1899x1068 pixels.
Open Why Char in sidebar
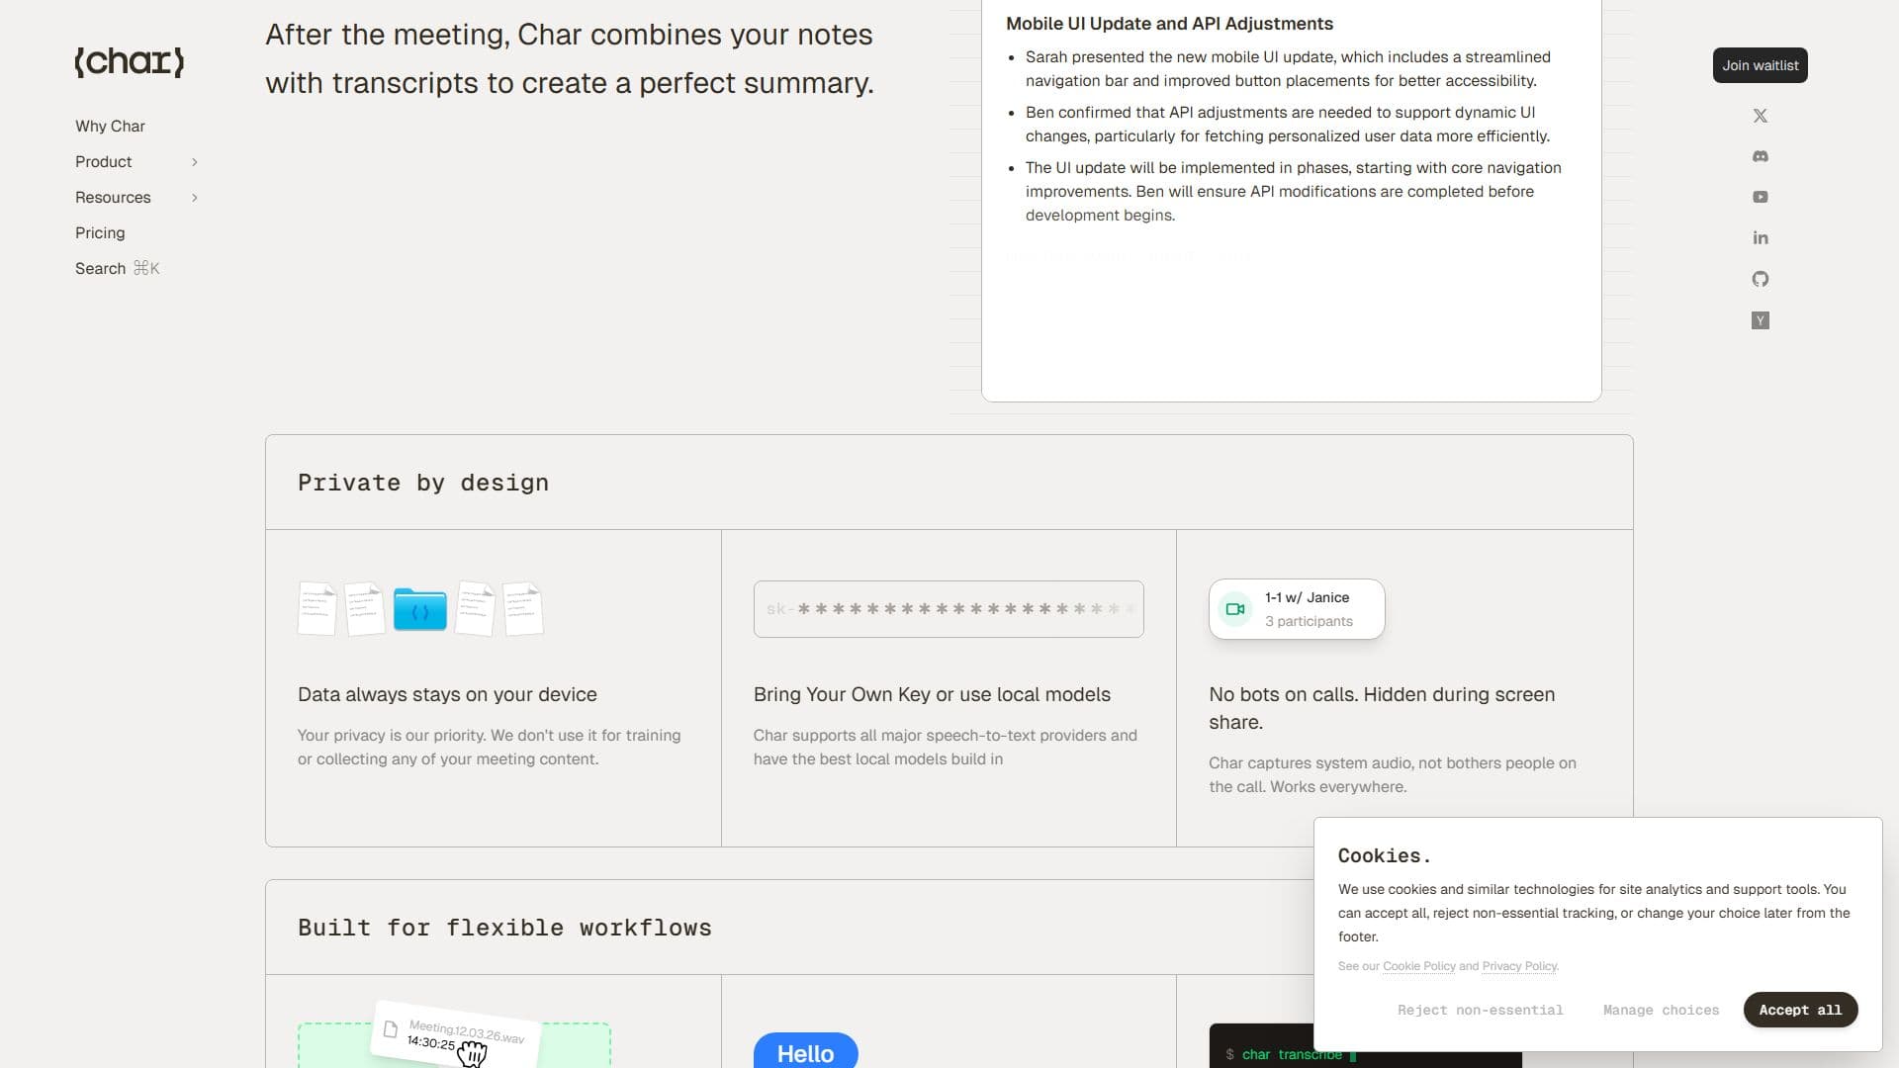pyautogui.click(x=110, y=127)
